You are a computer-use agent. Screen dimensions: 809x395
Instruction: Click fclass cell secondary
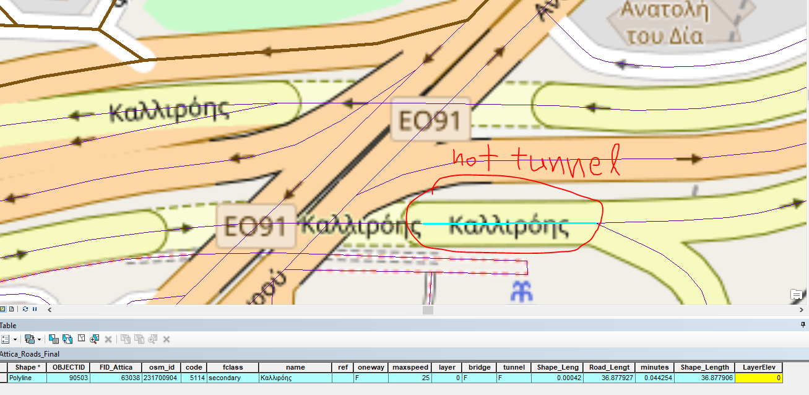click(233, 377)
